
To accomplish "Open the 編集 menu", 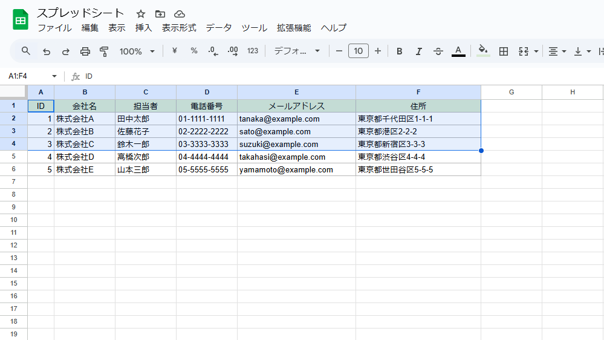I will click(89, 28).
